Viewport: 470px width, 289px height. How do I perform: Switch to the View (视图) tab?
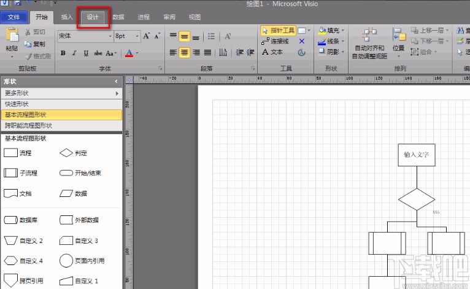pyautogui.click(x=195, y=17)
